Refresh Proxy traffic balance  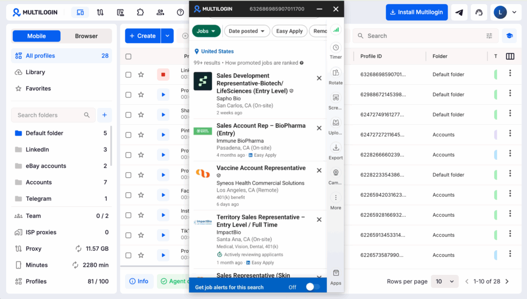(x=78, y=249)
